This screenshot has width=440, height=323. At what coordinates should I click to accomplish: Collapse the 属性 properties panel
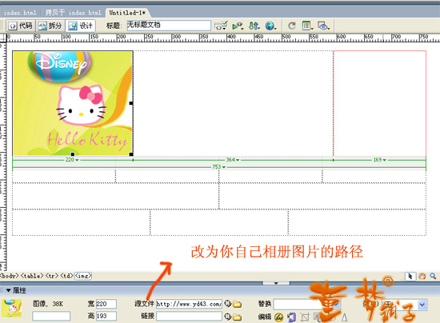(9, 290)
